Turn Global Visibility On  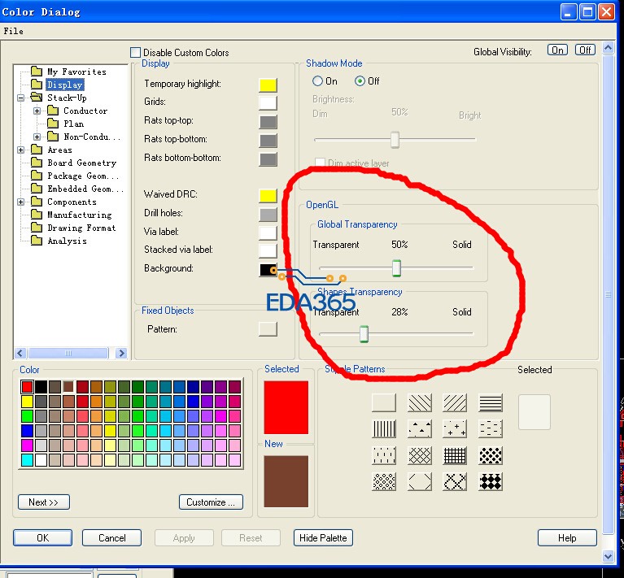coord(557,50)
